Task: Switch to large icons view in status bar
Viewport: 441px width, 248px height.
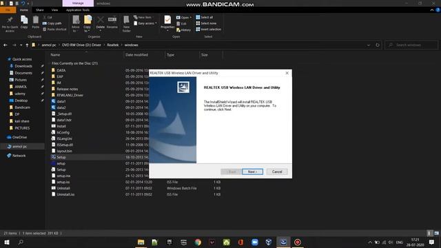Action: (x=436, y=233)
